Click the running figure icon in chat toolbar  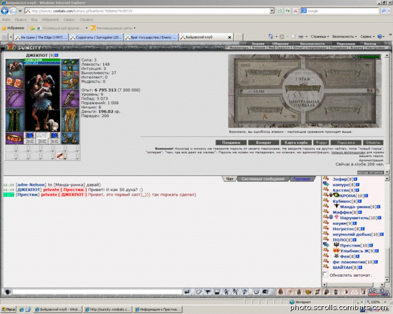click(226, 292)
